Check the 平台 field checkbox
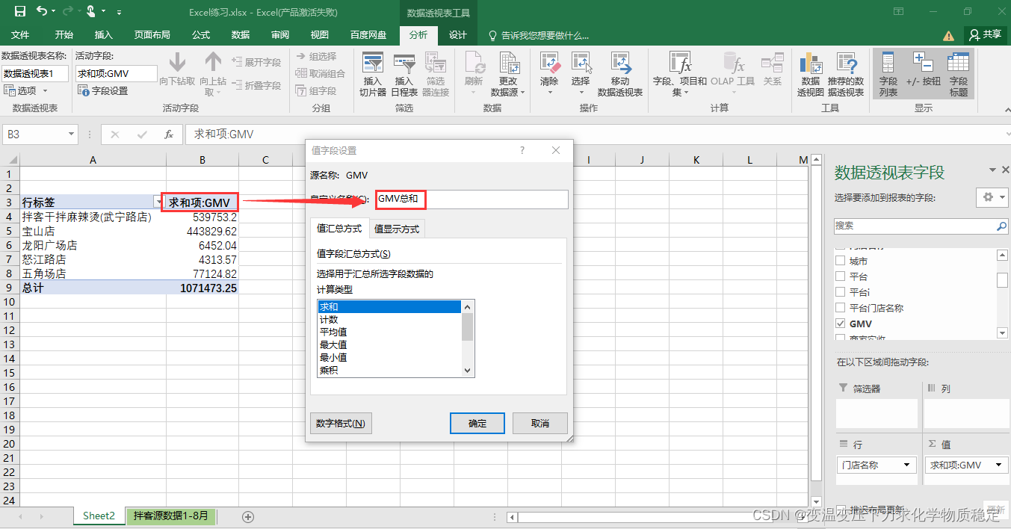1011x529 pixels. pyautogui.click(x=841, y=276)
